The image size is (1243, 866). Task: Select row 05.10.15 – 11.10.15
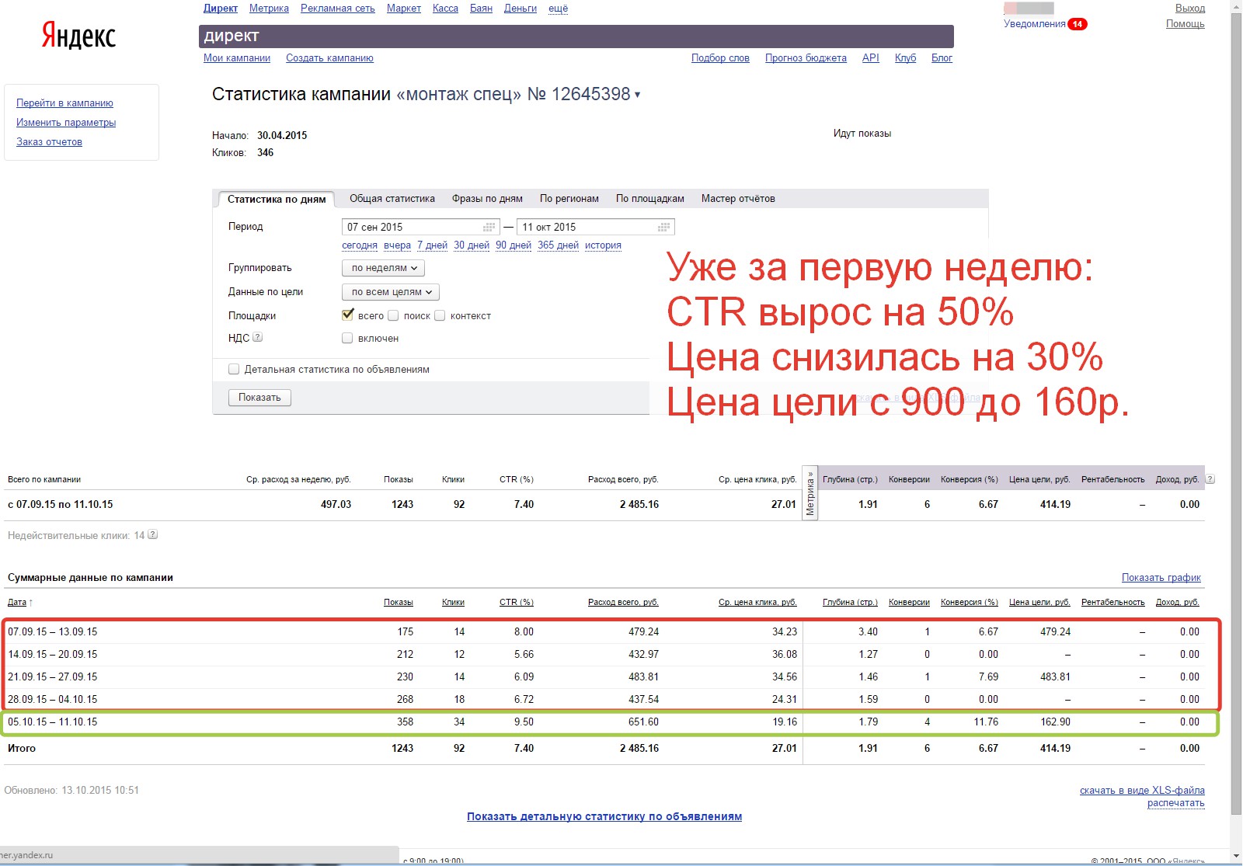[x=610, y=722]
